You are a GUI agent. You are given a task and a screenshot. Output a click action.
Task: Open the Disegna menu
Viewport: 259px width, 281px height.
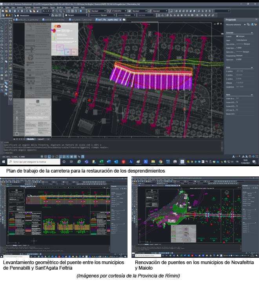coord(45,7)
